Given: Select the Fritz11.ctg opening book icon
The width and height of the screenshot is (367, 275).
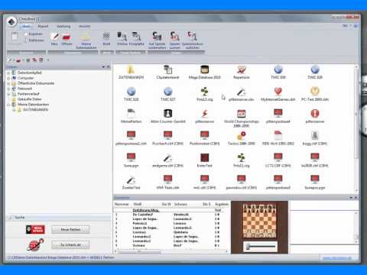Looking at the screenshot, I should (x=241, y=160).
